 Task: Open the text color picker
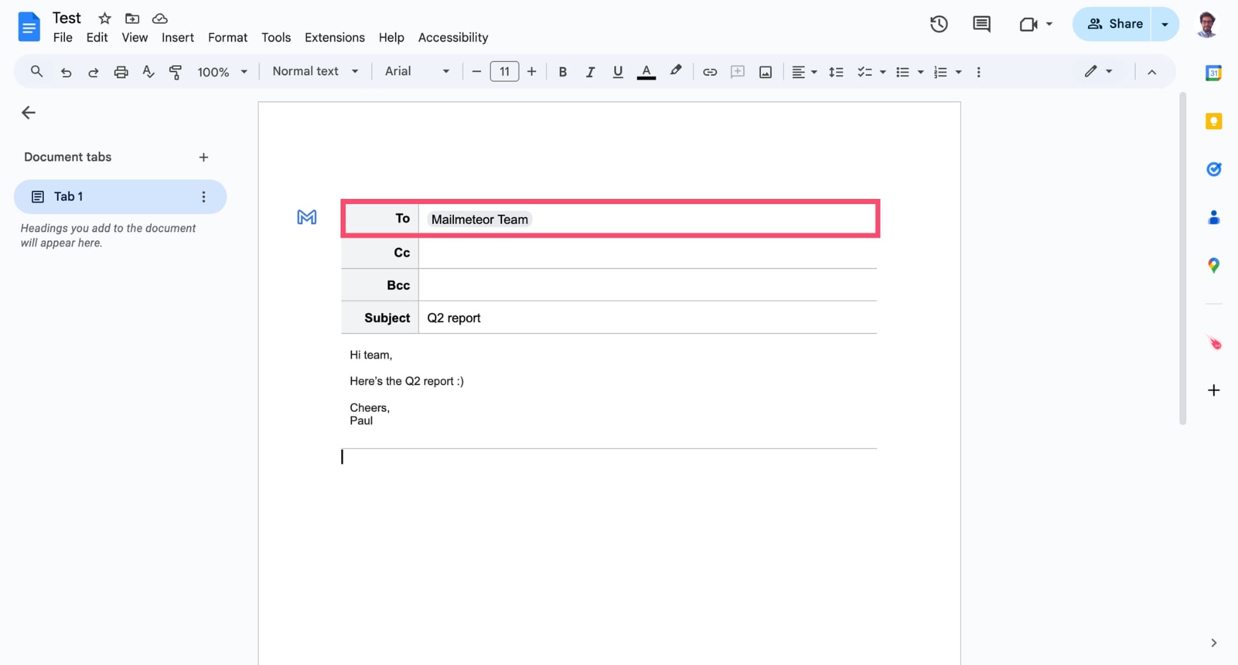[646, 71]
